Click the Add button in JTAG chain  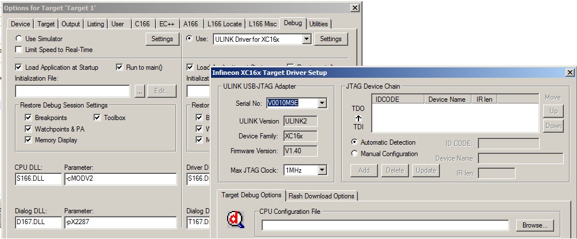tap(364, 170)
